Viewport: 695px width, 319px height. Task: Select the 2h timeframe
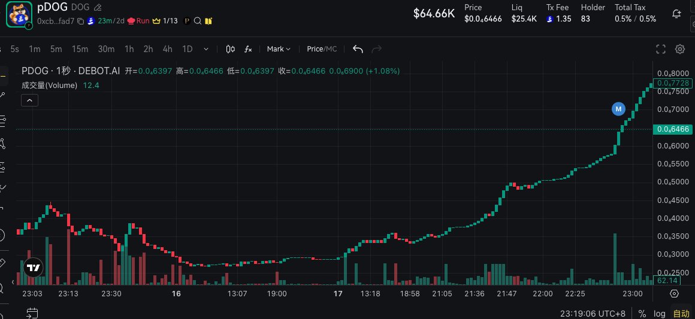click(148, 49)
